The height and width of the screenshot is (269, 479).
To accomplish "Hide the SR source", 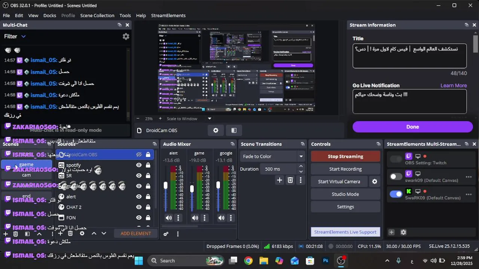I will point(139,176).
